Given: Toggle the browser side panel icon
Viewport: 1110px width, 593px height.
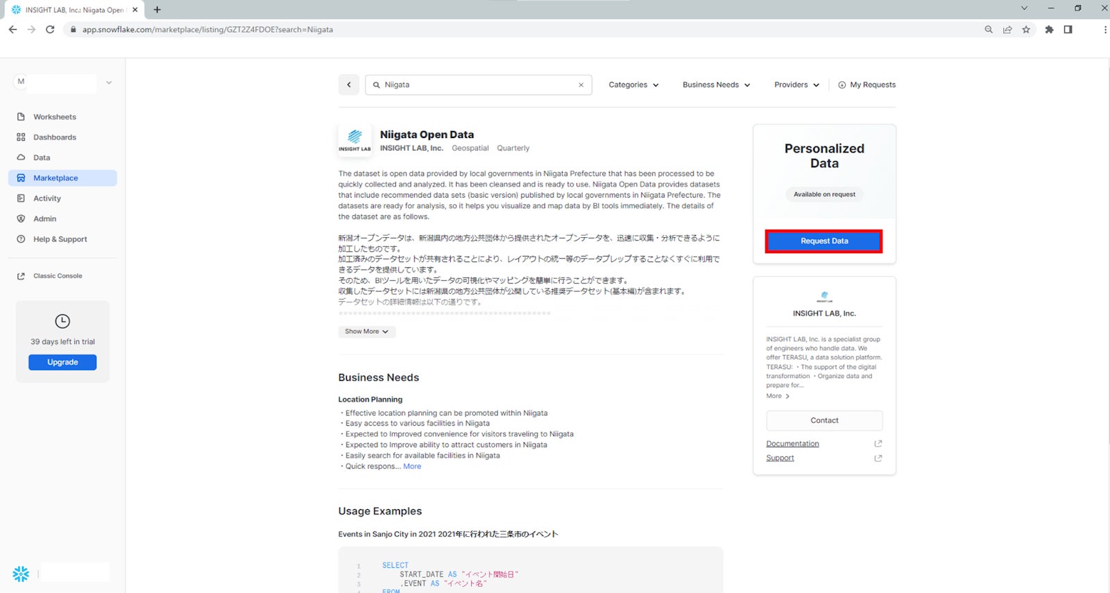Looking at the screenshot, I should pos(1068,29).
